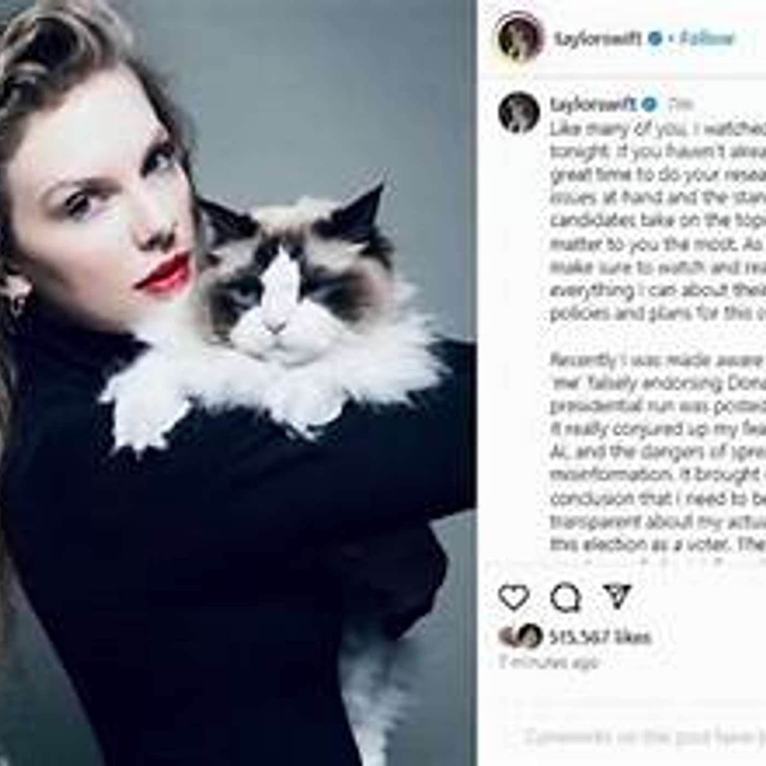Like the post with the heart icon
This screenshot has height=766, width=766.
(x=514, y=597)
